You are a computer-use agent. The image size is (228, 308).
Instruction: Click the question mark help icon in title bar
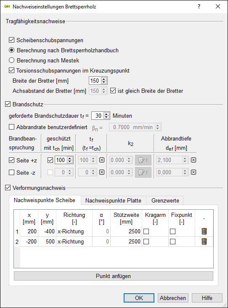pyautogui.click(x=199, y=6)
